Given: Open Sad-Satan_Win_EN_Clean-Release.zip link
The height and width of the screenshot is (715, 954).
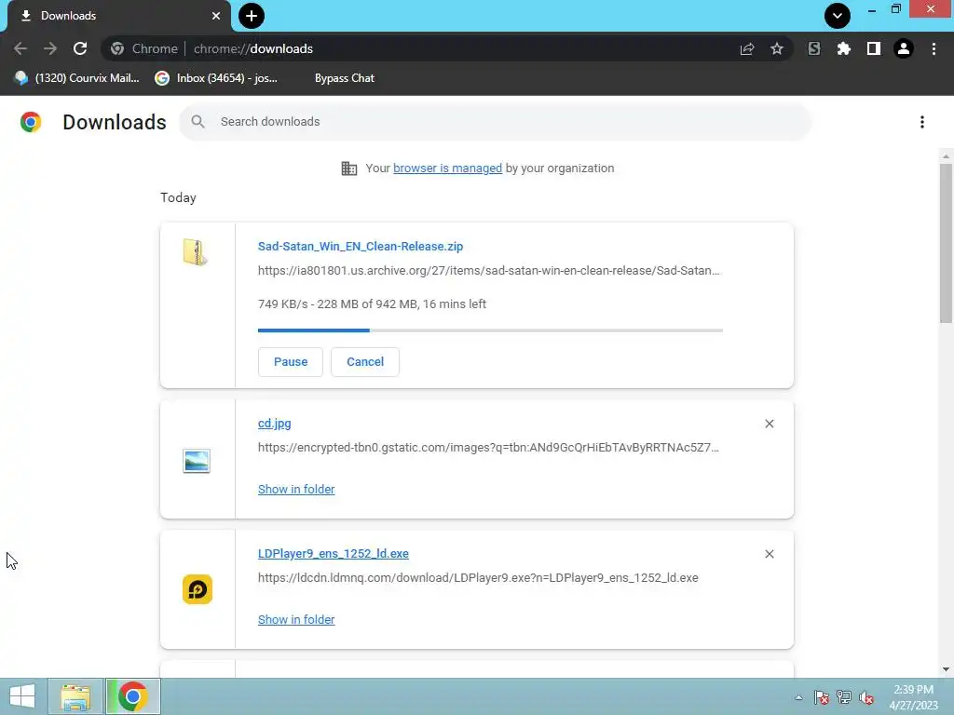Looking at the screenshot, I should (361, 246).
